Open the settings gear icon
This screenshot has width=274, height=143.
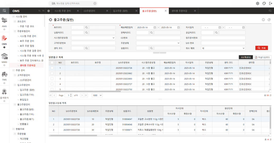point(258,3)
